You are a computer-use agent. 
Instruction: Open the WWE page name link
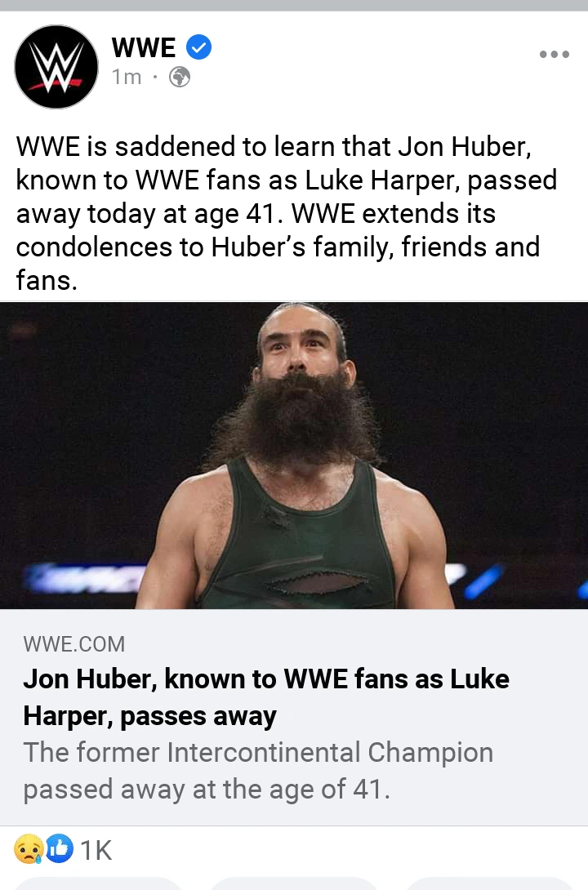[144, 47]
